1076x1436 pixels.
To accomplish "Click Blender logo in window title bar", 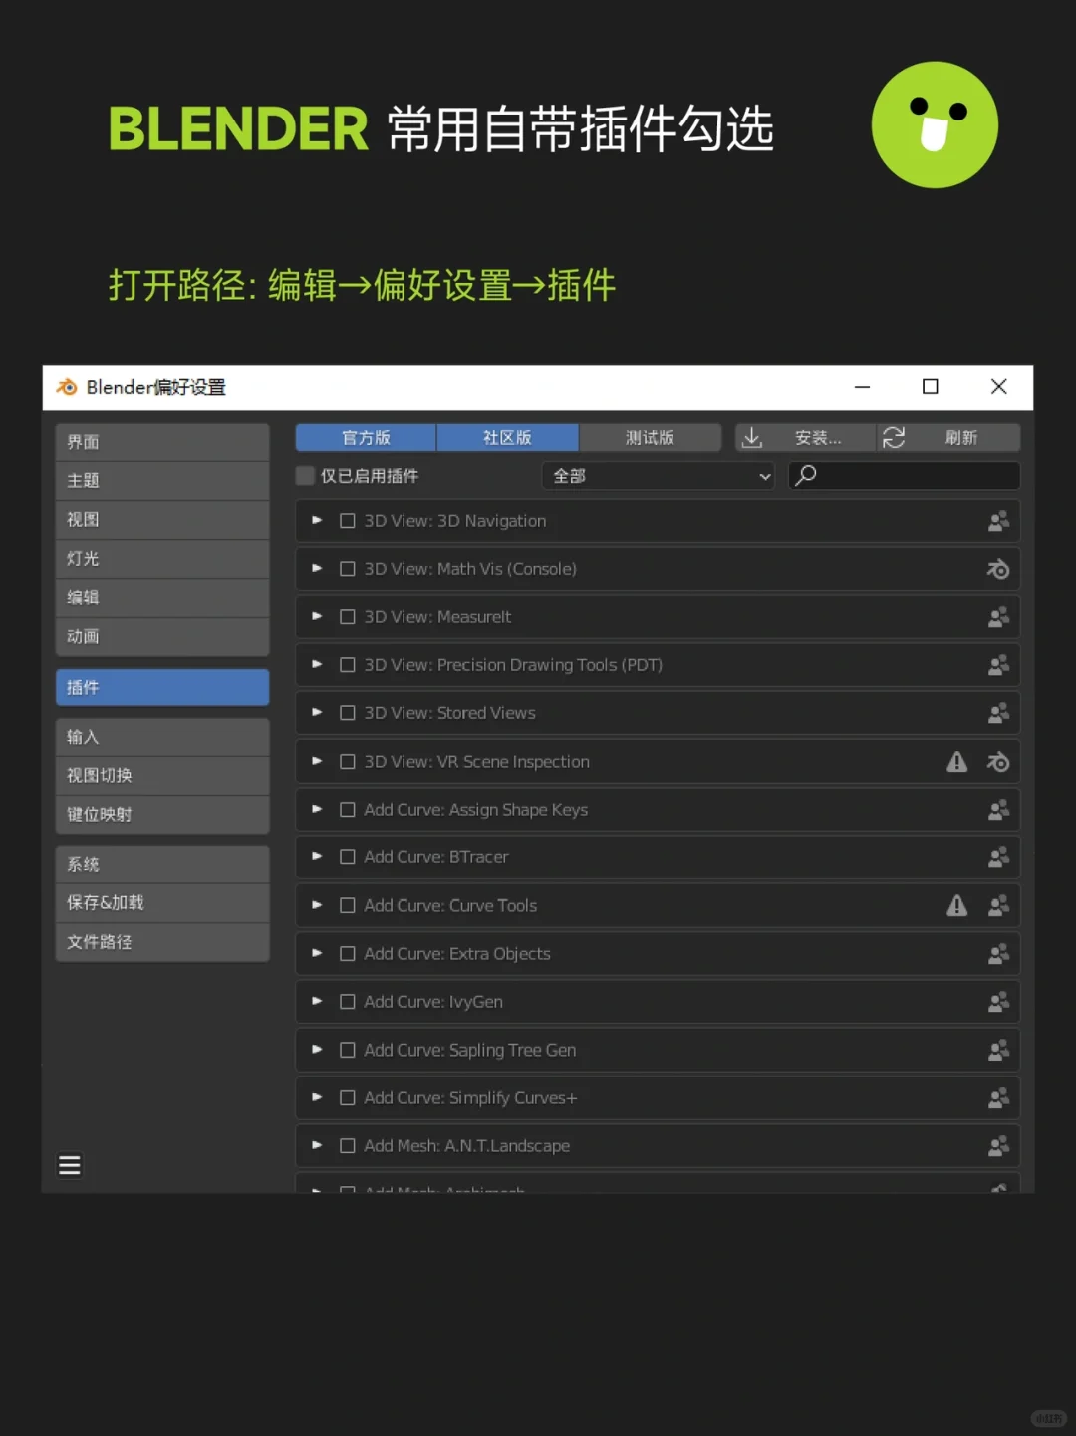I will [x=67, y=387].
